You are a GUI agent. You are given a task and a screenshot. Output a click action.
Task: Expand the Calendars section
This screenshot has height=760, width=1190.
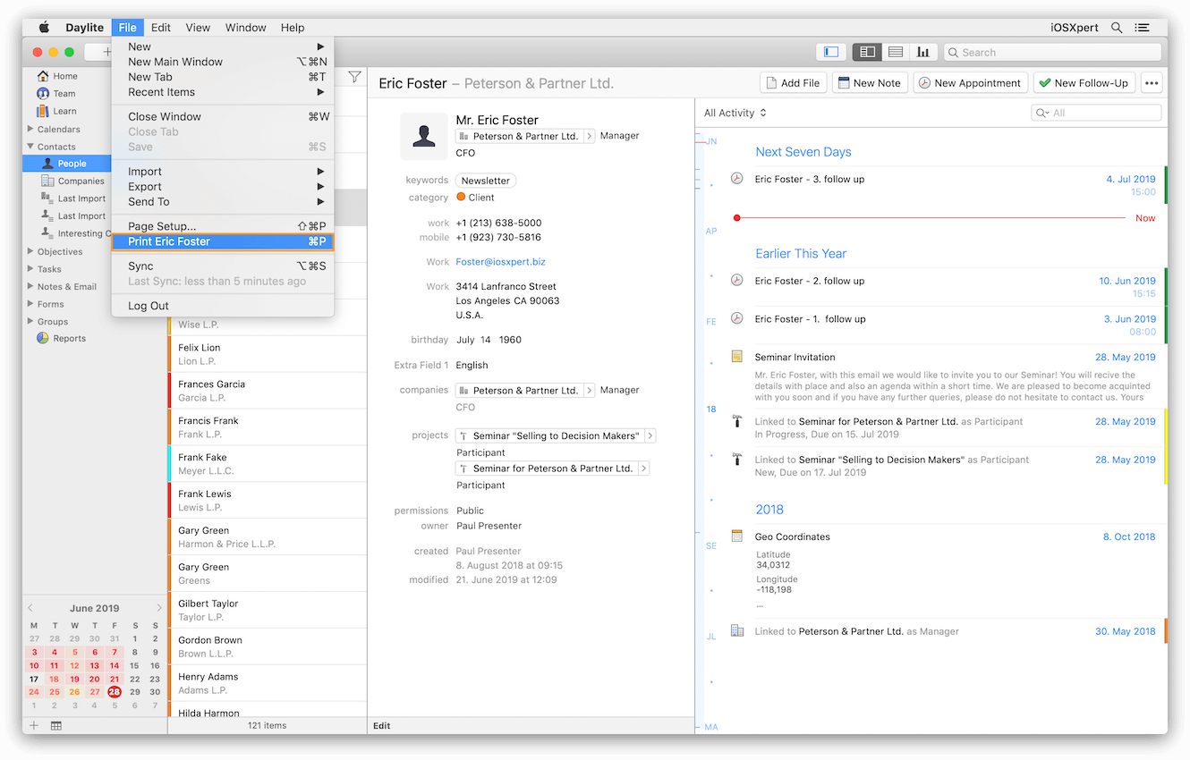31,129
